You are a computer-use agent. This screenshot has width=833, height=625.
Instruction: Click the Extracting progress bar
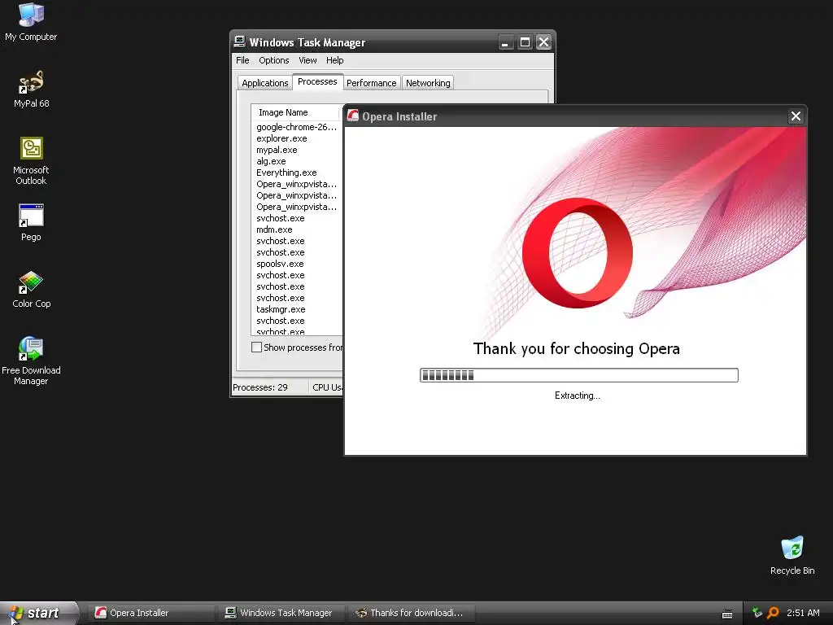578,375
